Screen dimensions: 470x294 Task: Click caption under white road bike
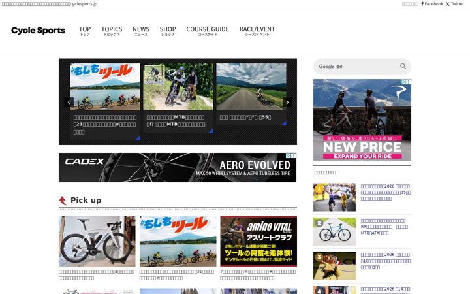click(x=97, y=275)
